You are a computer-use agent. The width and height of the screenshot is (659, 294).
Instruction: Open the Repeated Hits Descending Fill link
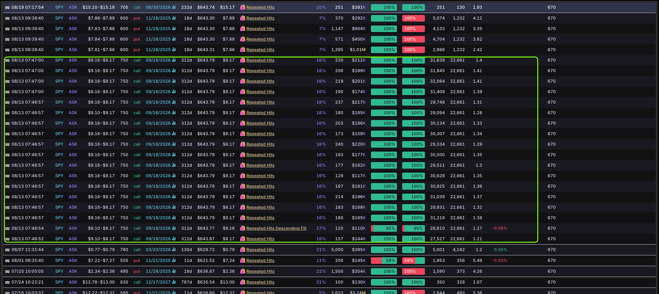[276, 228]
